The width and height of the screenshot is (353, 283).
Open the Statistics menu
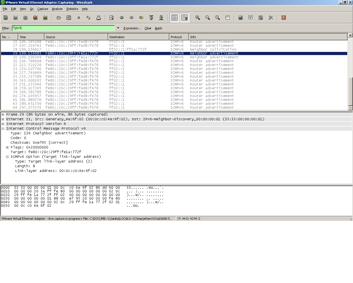[72, 9]
